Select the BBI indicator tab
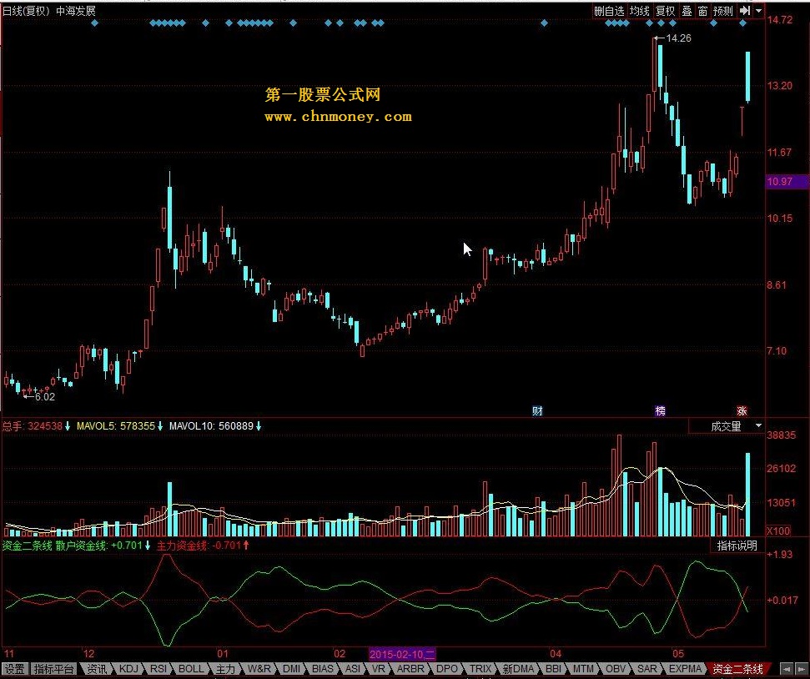Image resolution: width=810 pixels, height=679 pixels. (x=553, y=669)
